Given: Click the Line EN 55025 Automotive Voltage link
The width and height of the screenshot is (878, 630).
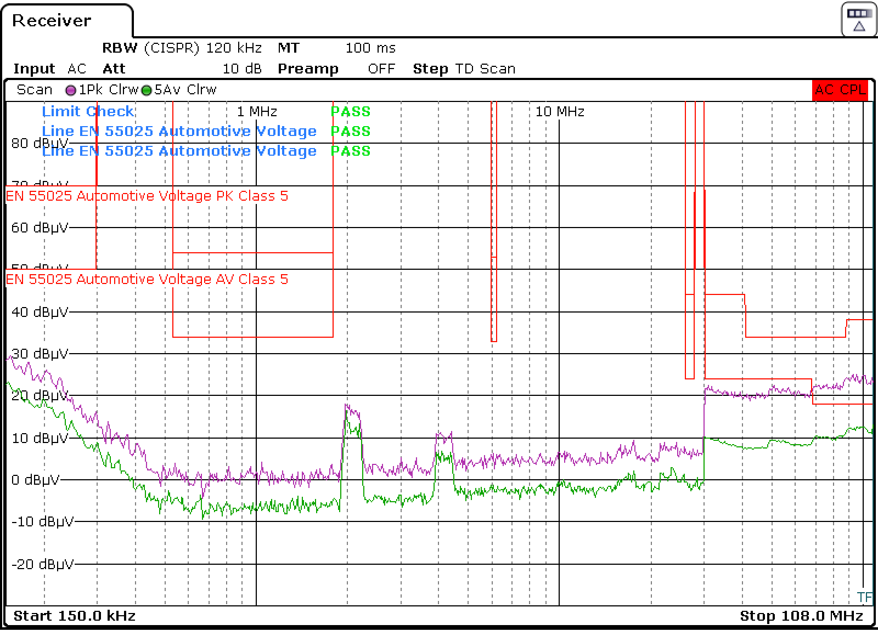Looking at the screenshot, I should tap(178, 131).
